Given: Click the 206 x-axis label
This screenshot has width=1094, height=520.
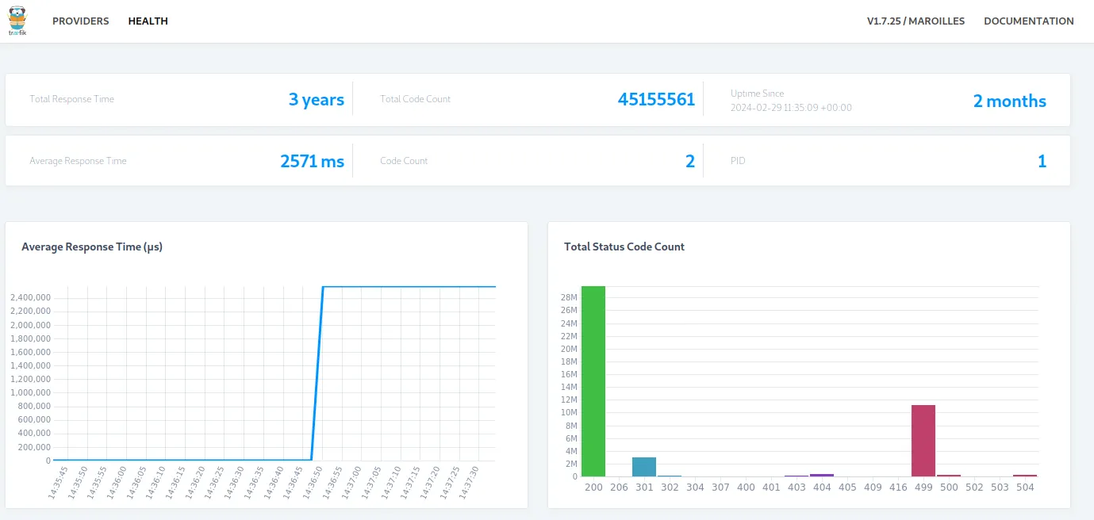Looking at the screenshot, I should pyautogui.click(x=619, y=487).
